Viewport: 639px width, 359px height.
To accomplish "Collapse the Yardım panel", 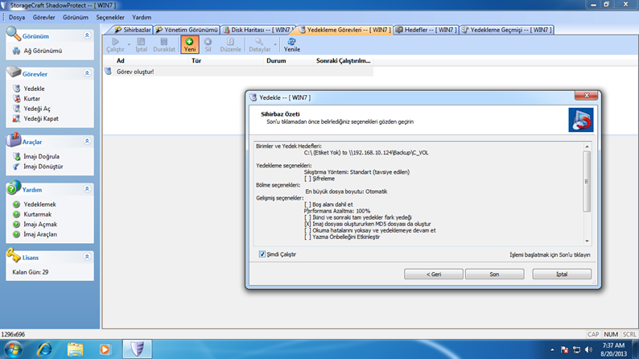I will coord(87,189).
